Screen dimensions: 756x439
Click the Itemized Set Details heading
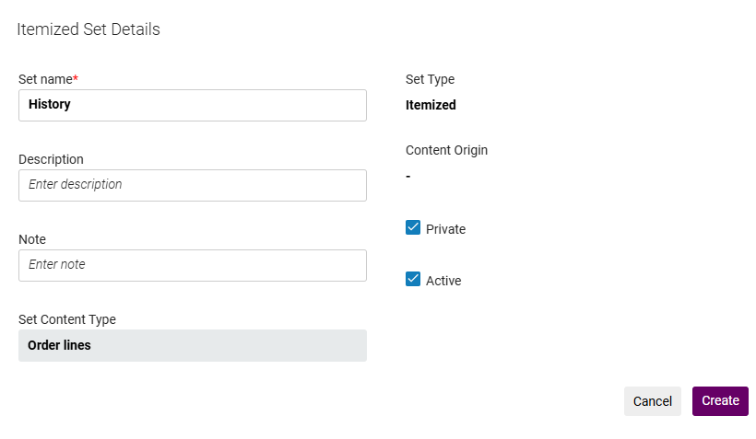coord(89,29)
